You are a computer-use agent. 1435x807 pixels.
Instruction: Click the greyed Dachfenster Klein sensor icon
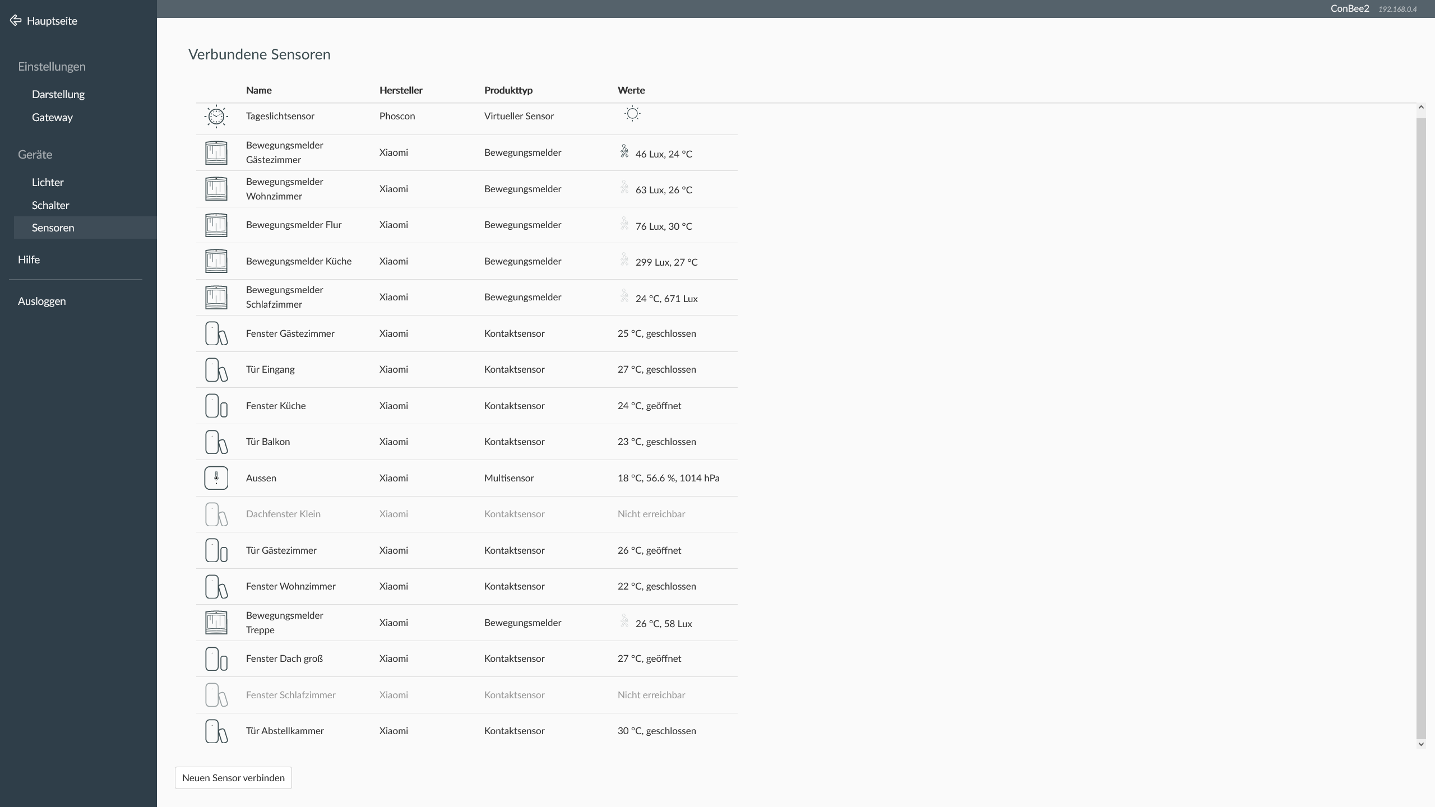[216, 514]
